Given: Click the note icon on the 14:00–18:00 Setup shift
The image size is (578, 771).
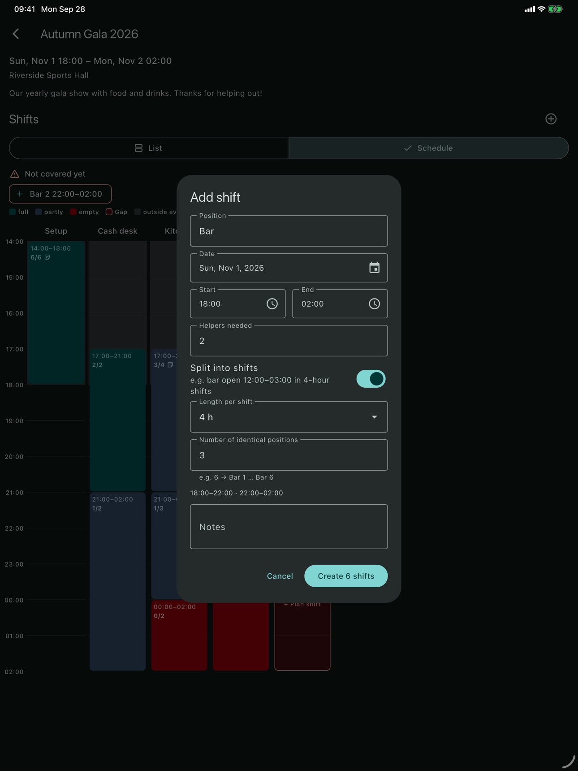Looking at the screenshot, I should click(x=47, y=257).
